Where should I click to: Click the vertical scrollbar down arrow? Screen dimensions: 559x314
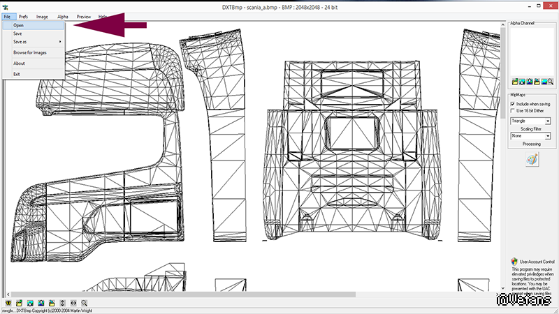[503, 287]
